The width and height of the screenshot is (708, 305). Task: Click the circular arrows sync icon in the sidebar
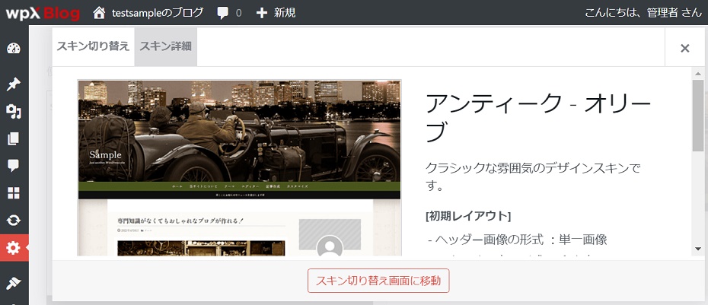tap(14, 221)
